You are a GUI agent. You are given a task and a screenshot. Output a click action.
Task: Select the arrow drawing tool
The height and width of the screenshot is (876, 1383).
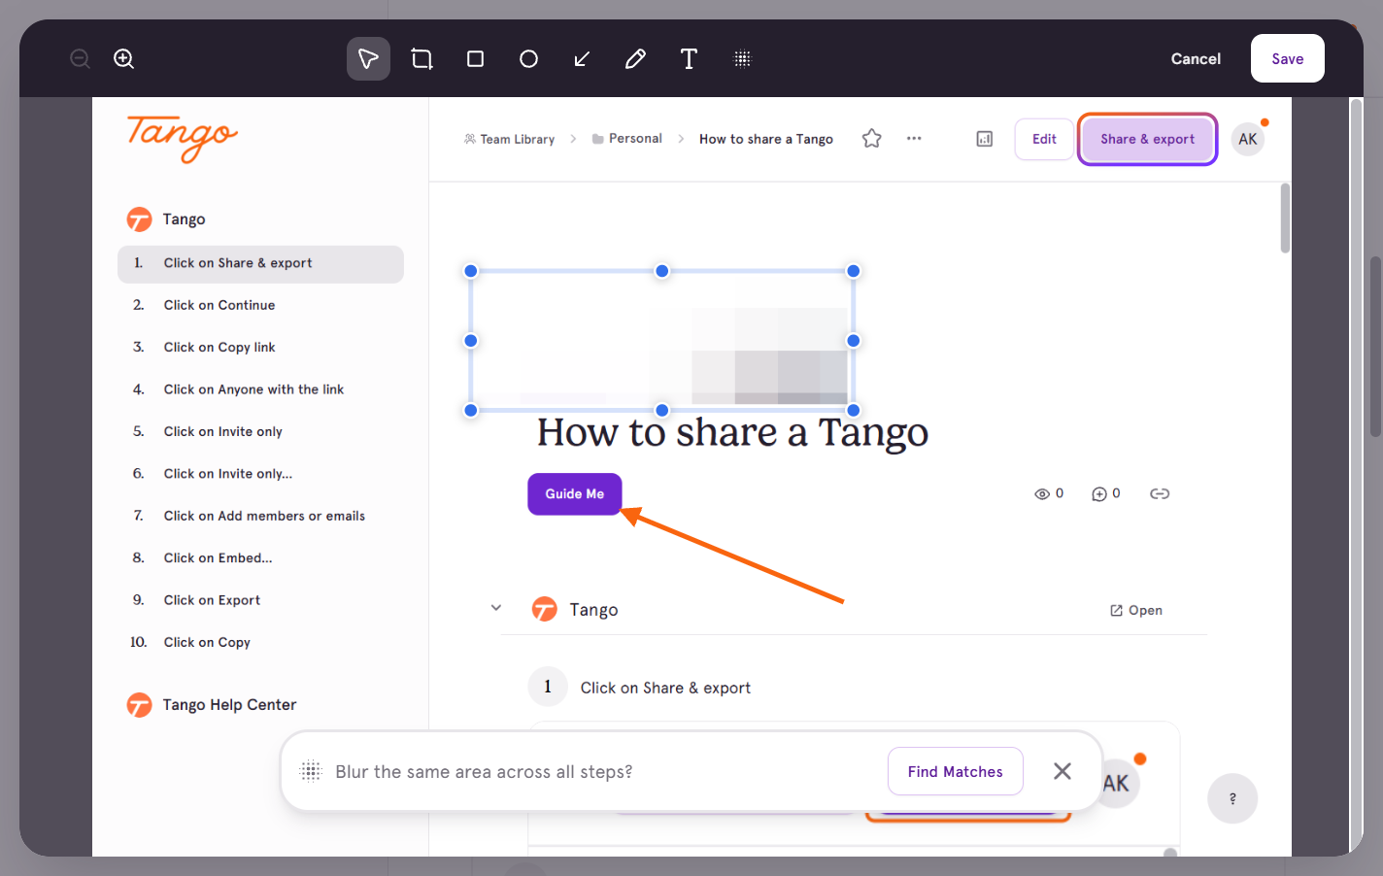[582, 59]
